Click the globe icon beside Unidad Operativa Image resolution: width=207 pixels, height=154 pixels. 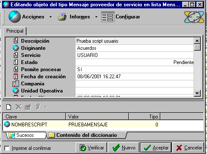click(x=16, y=91)
